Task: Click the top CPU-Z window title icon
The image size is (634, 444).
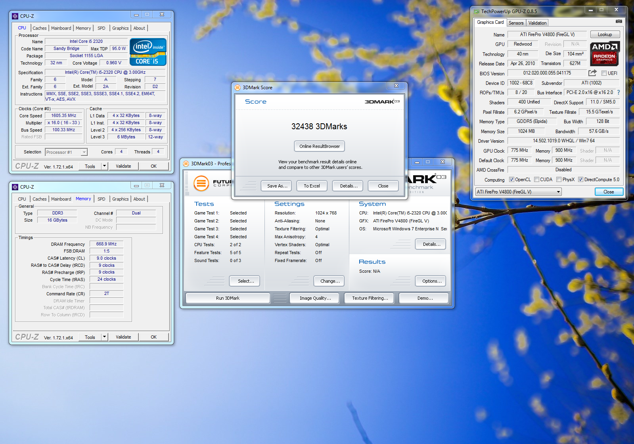Action: pos(15,16)
